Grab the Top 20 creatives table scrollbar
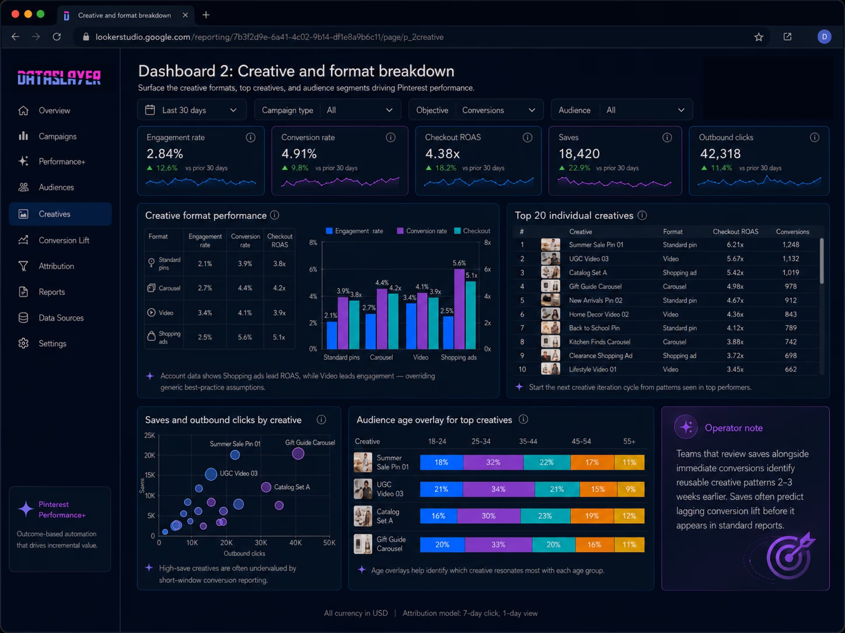845x633 pixels. pos(822,261)
